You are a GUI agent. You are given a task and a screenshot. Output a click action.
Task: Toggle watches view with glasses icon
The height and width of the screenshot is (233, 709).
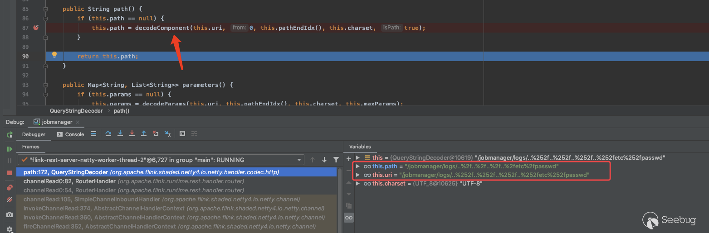(x=348, y=218)
